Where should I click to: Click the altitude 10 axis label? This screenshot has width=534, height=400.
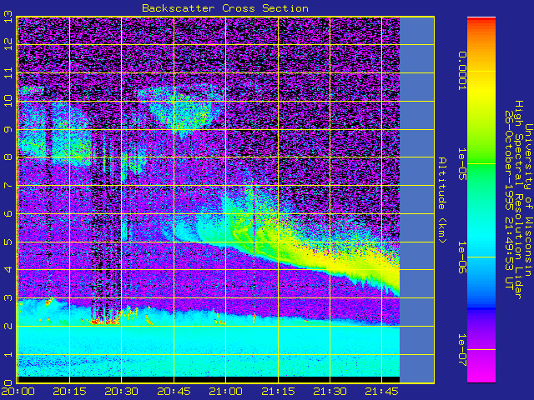tap(8, 101)
